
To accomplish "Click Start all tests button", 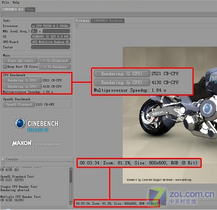I will pyautogui.click(x=20, y=61).
